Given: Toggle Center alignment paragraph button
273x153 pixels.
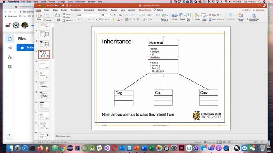Looking at the screenshot, I should (x=131, y=20).
